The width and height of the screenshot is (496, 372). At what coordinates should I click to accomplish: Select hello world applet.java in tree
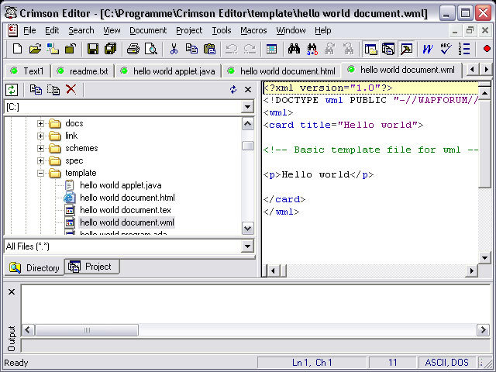click(x=121, y=185)
